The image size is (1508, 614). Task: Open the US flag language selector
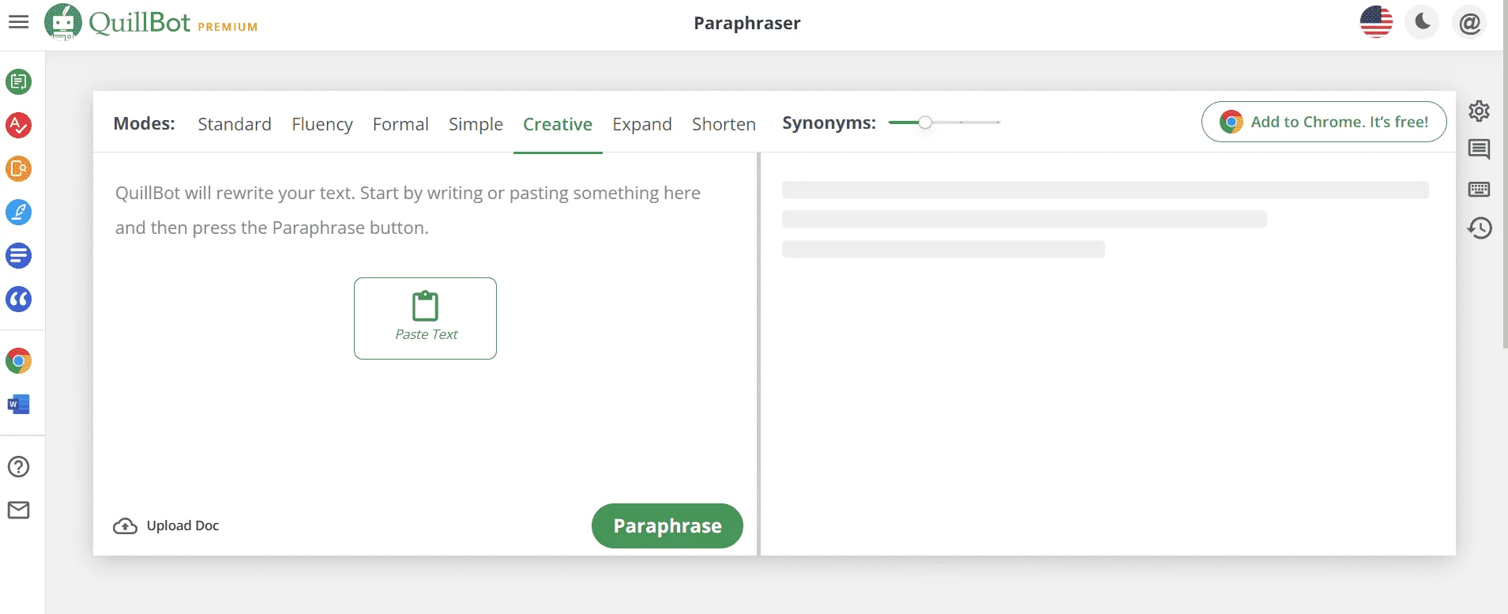pyautogui.click(x=1376, y=22)
